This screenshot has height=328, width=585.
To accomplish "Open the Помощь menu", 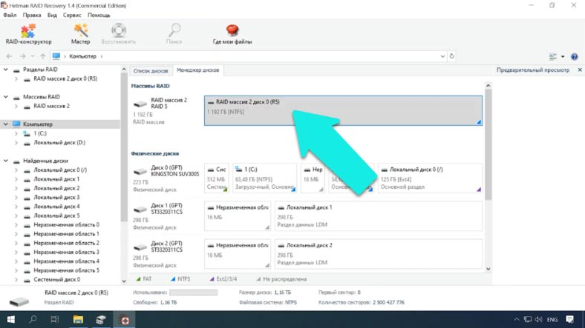I will click(99, 16).
